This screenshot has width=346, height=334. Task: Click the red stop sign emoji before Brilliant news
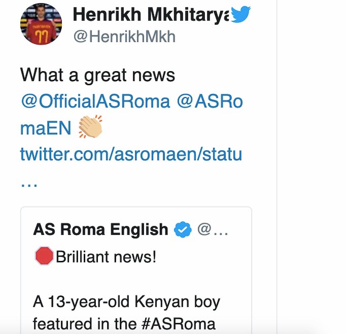tap(44, 256)
